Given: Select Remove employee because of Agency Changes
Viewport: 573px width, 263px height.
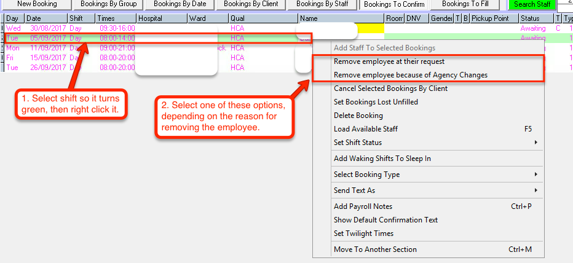Looking at the screenshot, I should click(410, 75).
